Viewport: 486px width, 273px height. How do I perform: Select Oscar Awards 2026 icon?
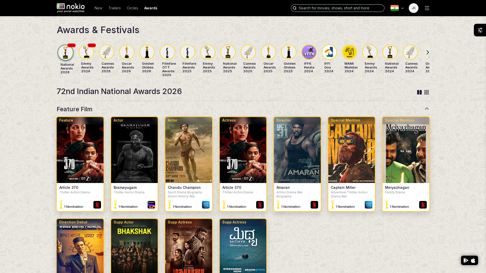coord(127,52)
